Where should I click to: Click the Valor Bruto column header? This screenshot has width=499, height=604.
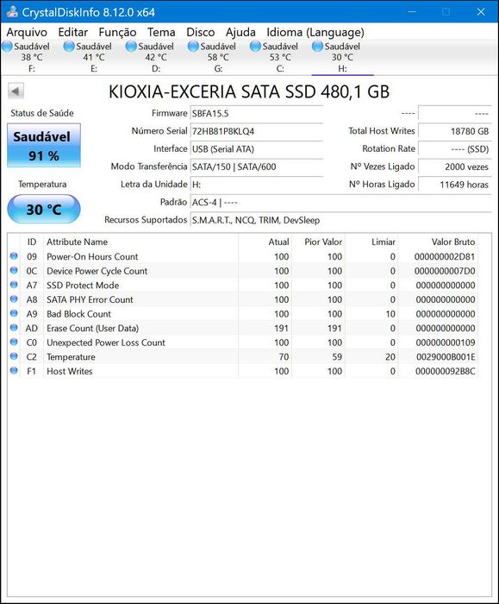[x=438, y=242]
